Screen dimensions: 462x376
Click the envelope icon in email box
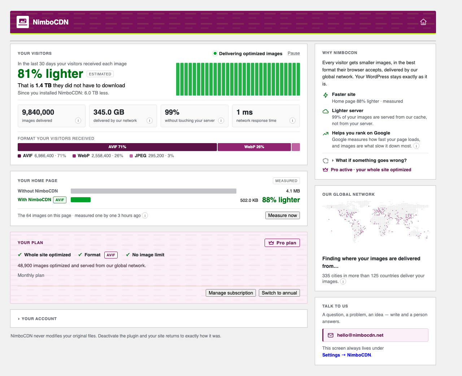pyautogui.click(x=331, y=335)
